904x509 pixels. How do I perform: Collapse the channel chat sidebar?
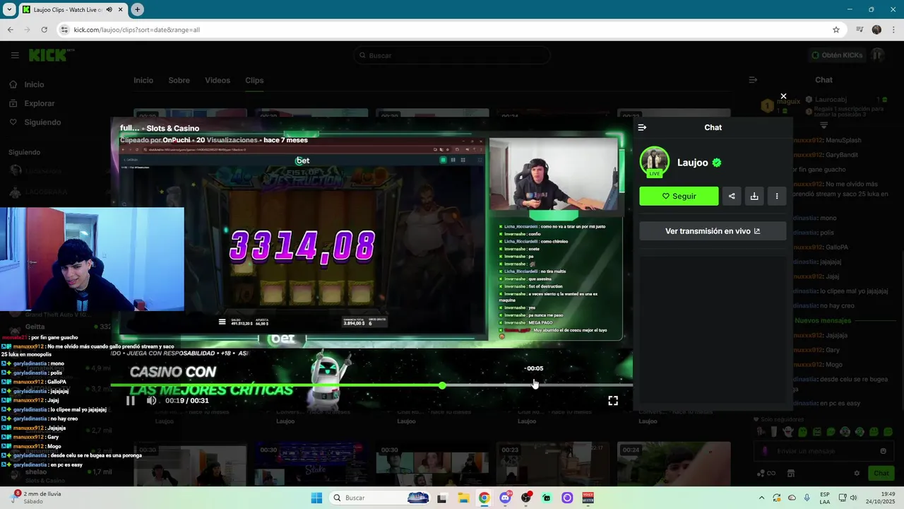(x=753, y=80)
